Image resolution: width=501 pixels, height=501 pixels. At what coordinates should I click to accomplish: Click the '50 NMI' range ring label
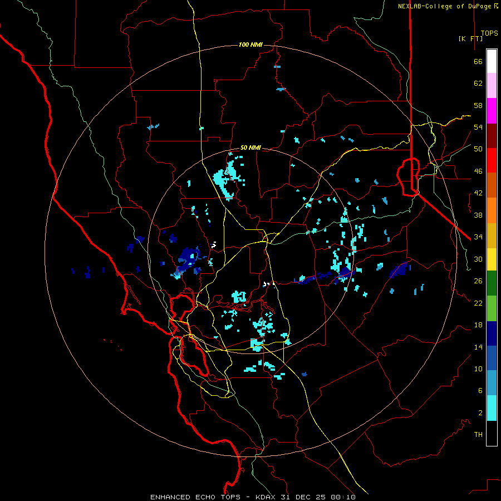(250, 148)
